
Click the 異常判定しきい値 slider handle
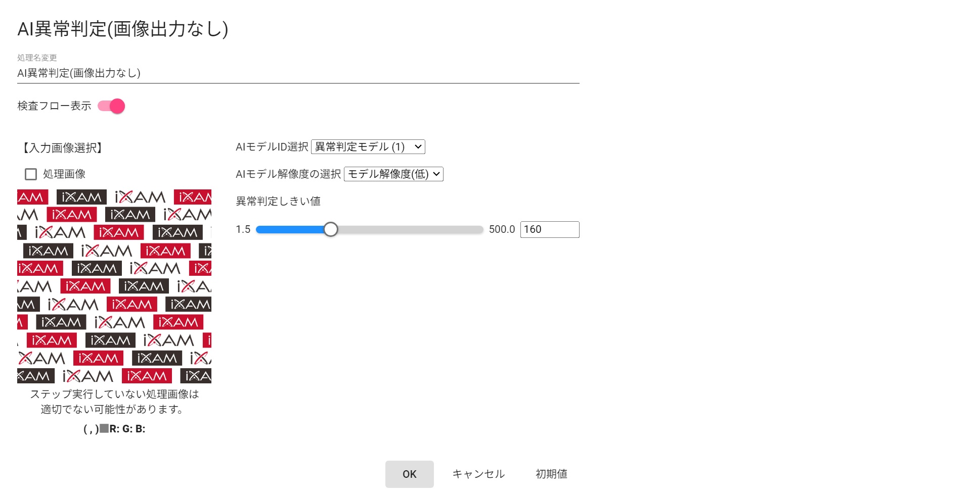330,230
